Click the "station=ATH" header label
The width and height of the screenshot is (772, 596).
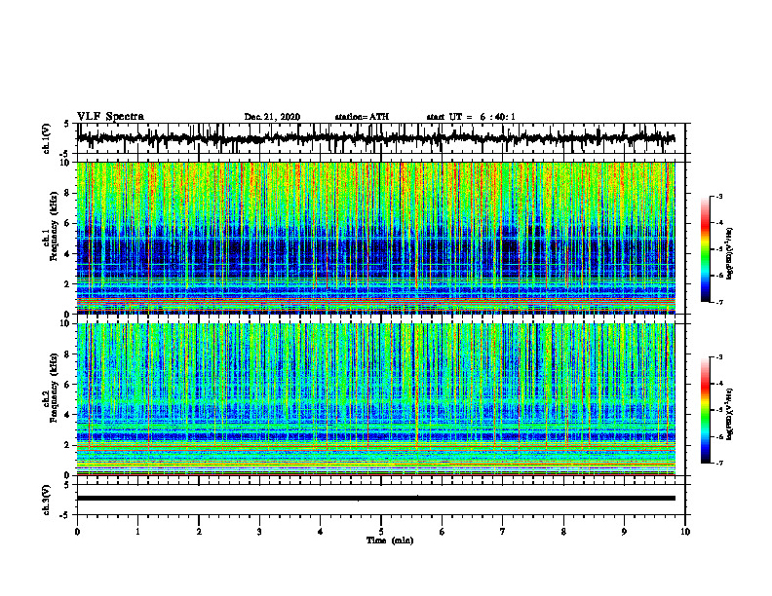(x=362, y=117)
